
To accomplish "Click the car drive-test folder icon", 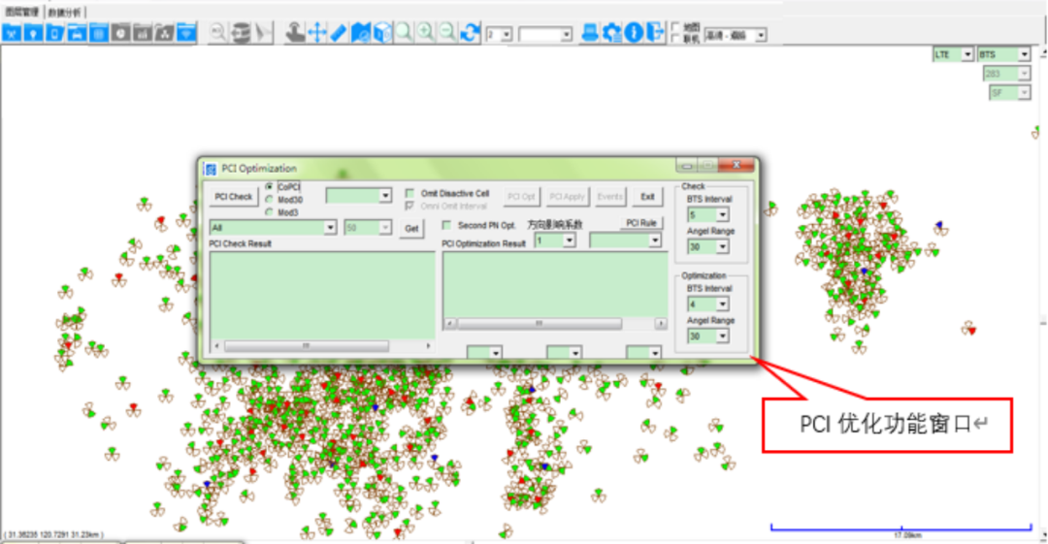I will [77, 32].
